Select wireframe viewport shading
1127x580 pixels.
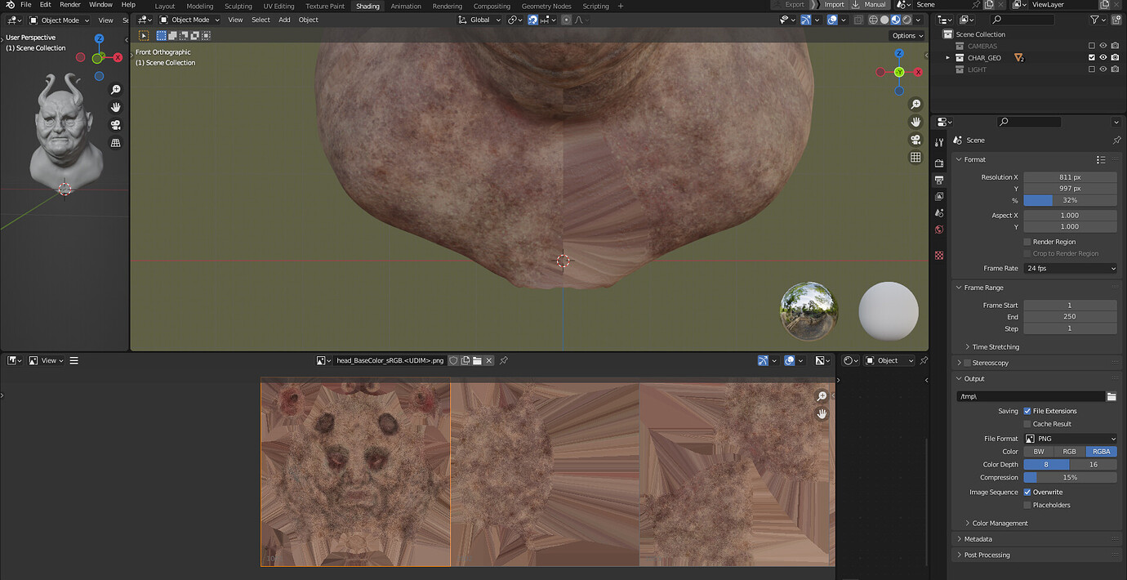pyautogui.click(x=873, y=20)
